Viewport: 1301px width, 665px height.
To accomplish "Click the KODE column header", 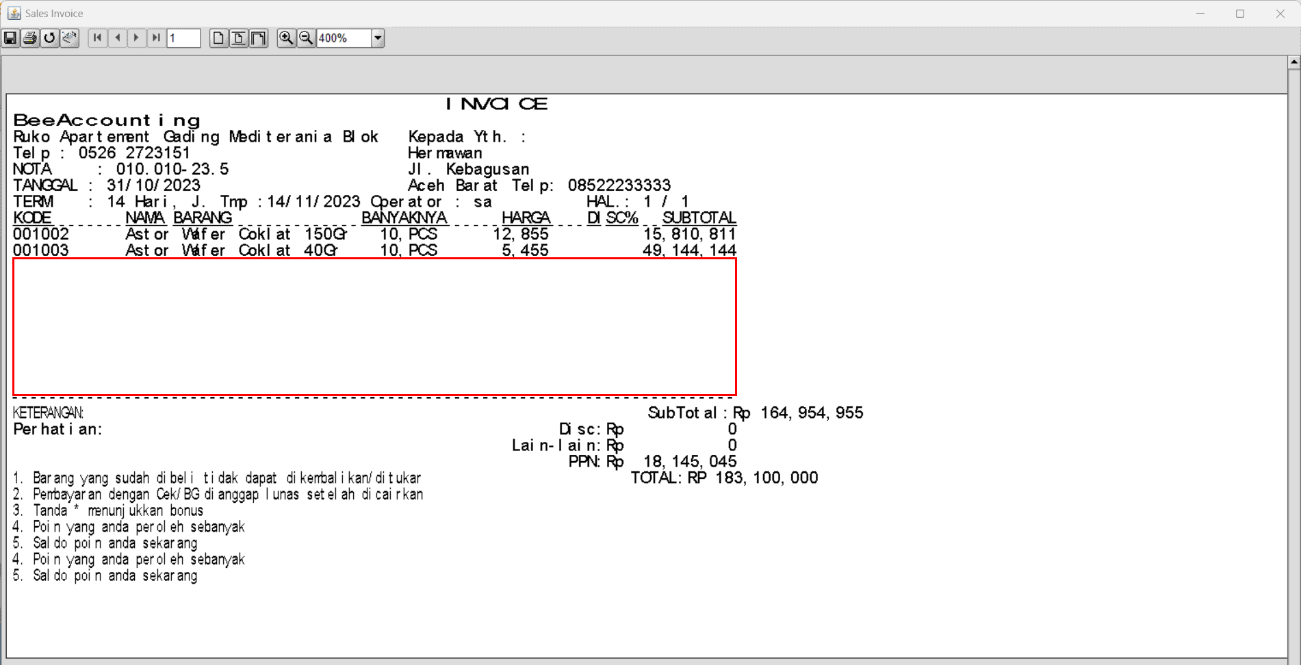I will (32, 218).
